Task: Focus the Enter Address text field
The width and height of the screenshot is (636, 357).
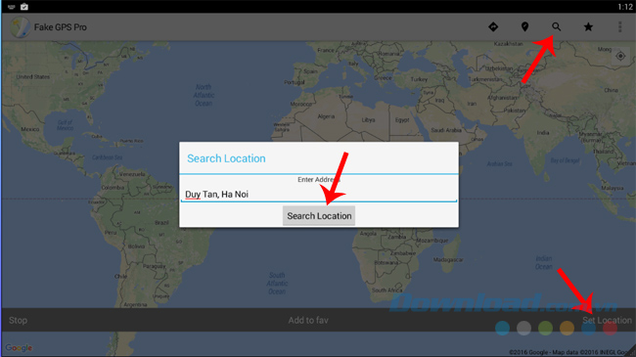Action: [x=319, y=194]
